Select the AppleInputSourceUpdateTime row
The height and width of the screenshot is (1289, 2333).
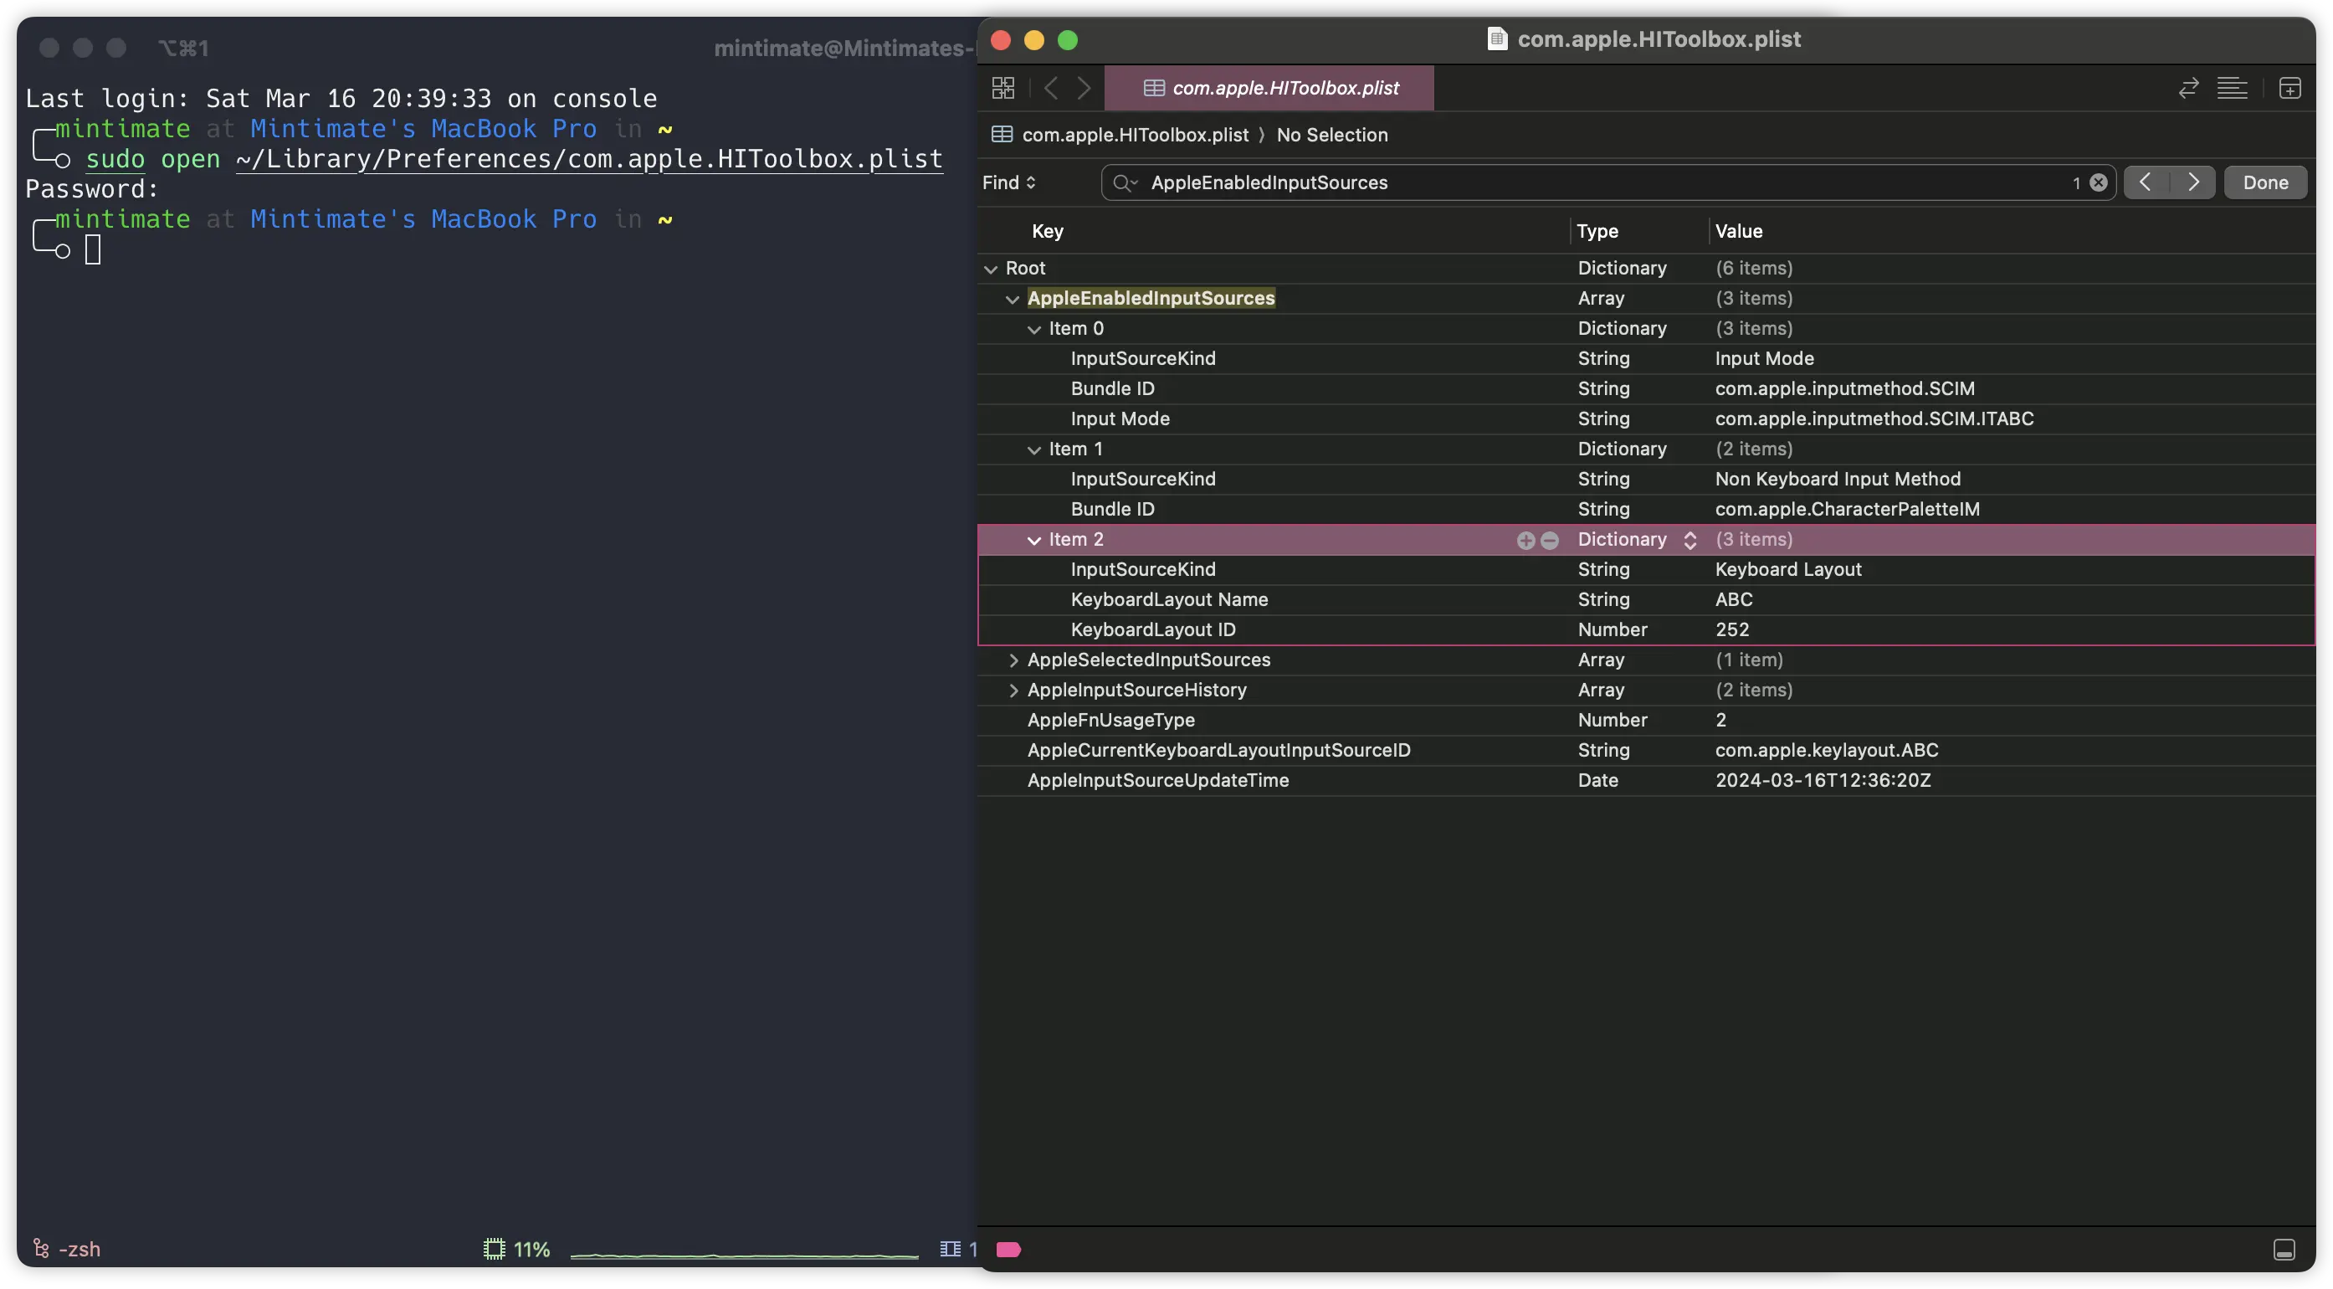point(1646,780)
